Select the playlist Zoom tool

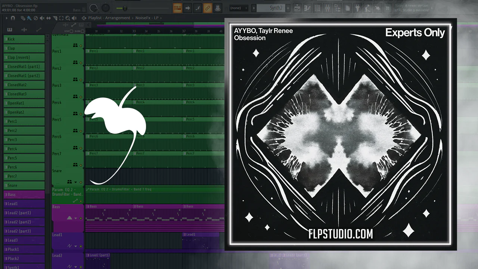pyautogui.click(x=67, y=18)
